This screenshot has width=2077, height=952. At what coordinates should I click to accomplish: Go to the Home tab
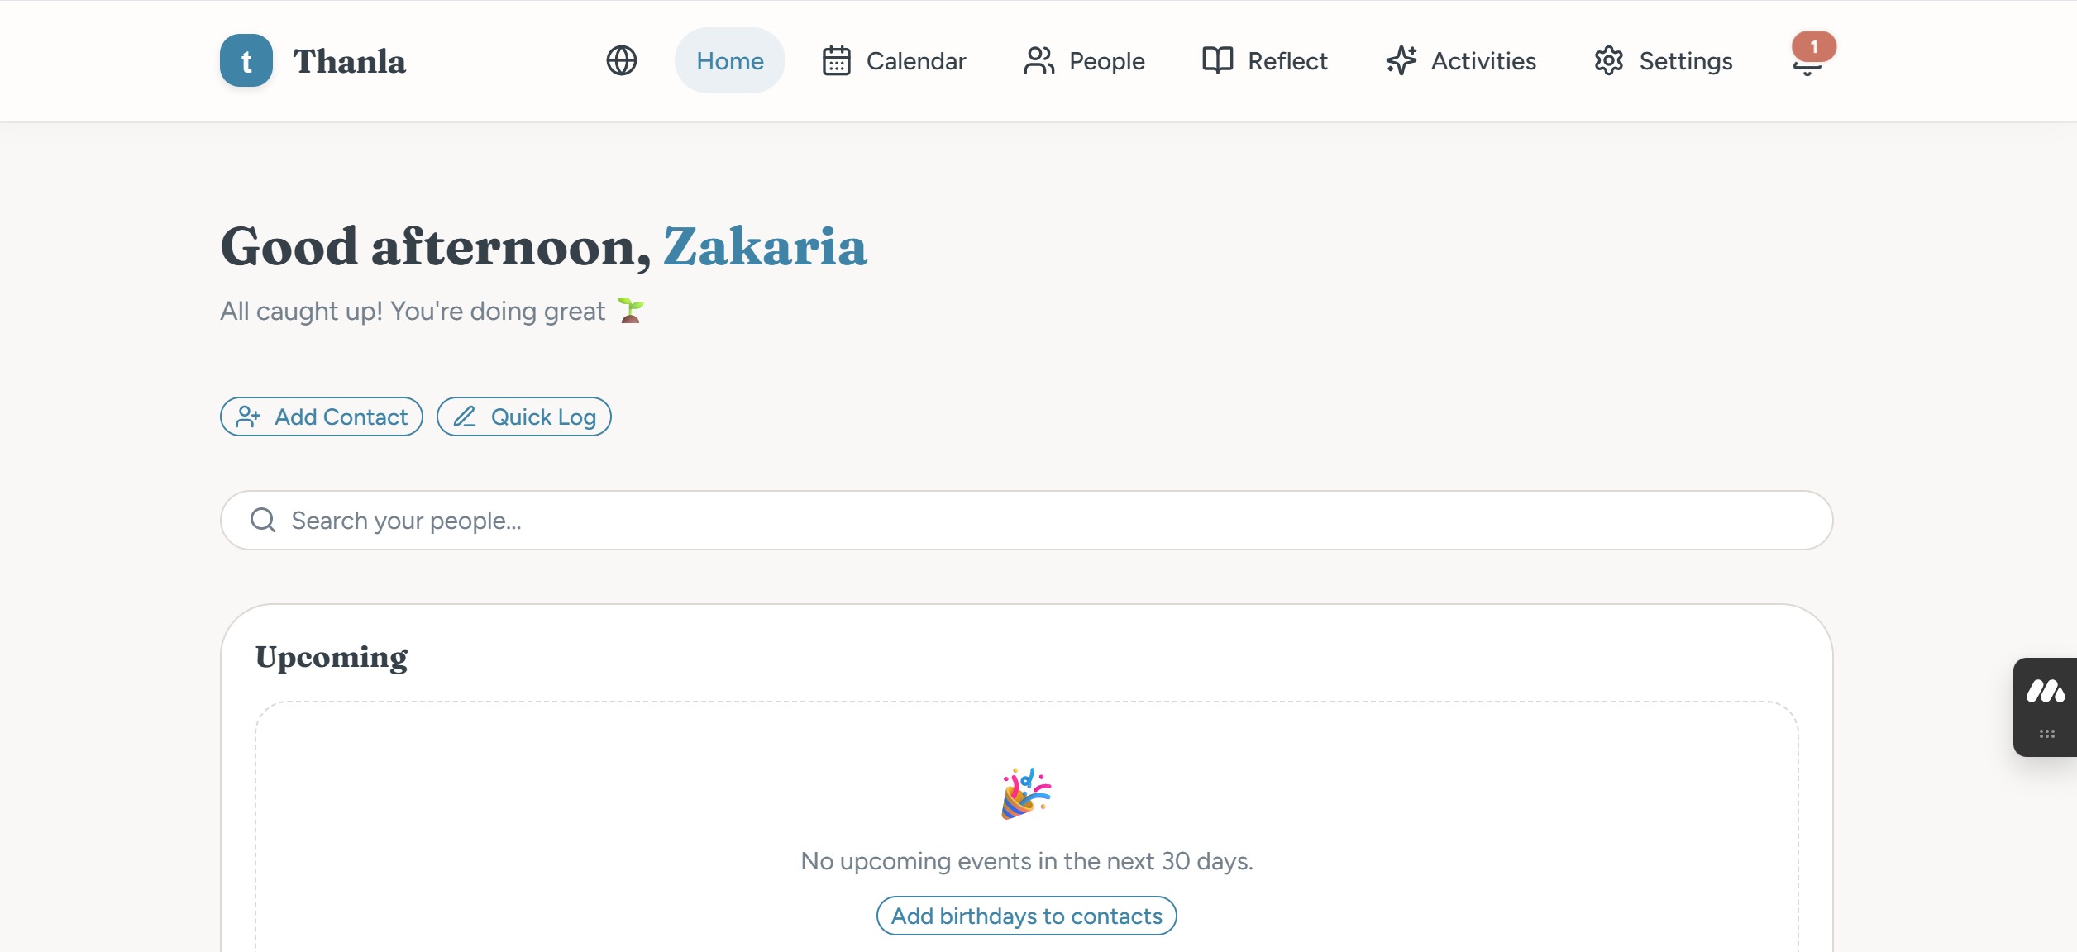click(729, 60)
